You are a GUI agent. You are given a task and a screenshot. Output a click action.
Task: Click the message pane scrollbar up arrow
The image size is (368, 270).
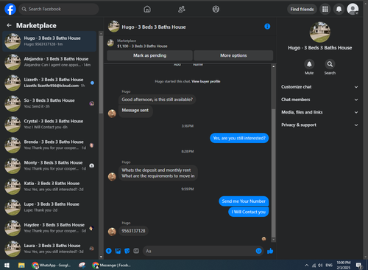coord(274,66)
